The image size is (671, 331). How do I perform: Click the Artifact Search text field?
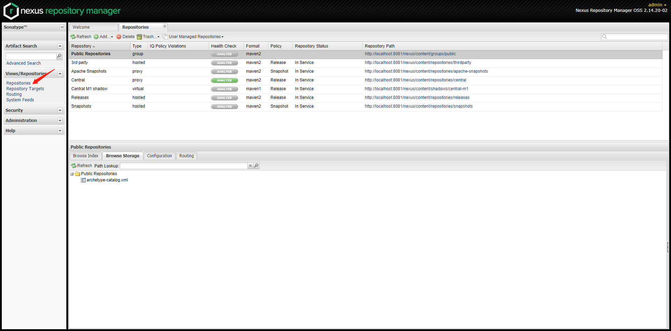[31, 56]
